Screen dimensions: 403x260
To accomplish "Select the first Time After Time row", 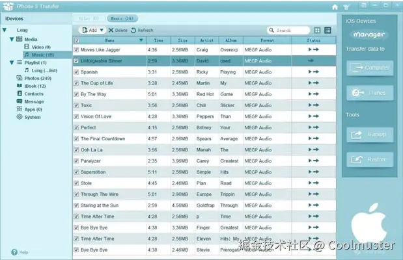I will [x=204, y=216].
